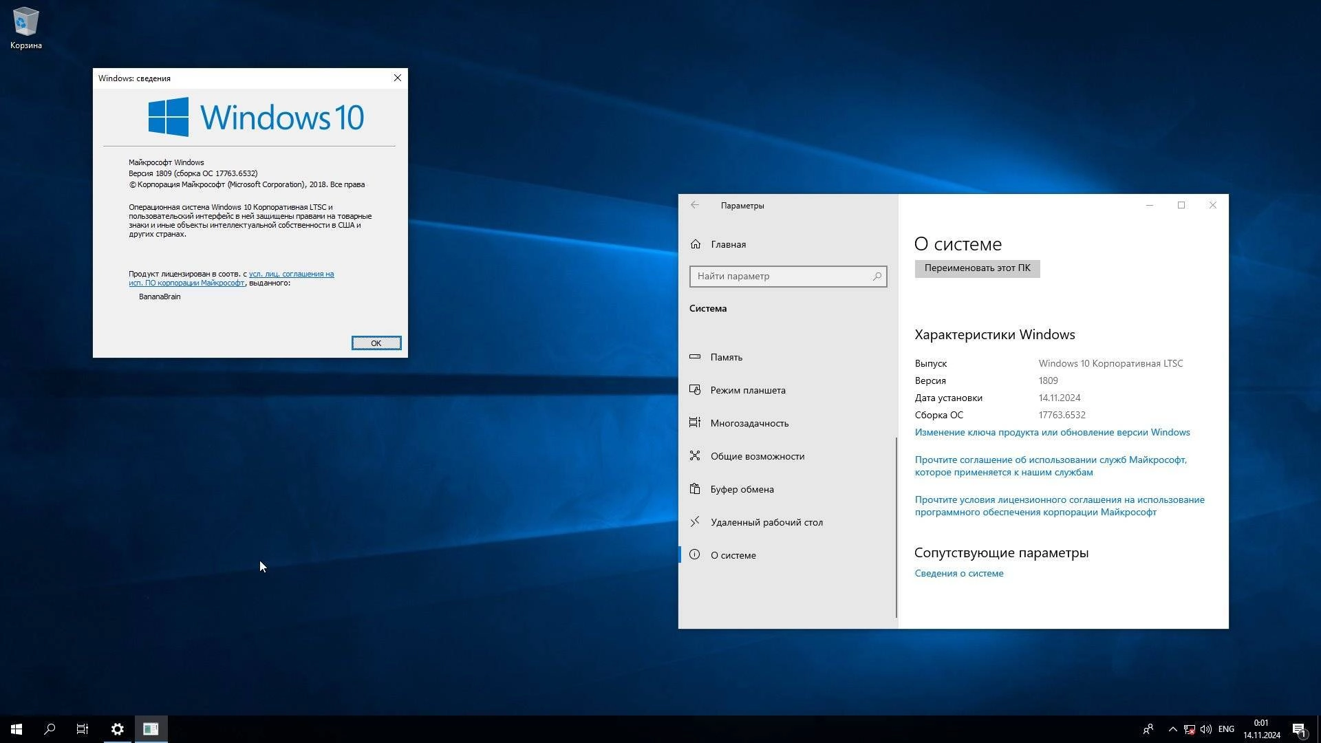Click the back arrow in Параметры window
This screenshot has height=743, width=1321.
click(695, 205)
